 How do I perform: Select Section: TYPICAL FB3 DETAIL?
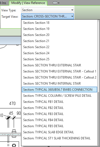tap(59, 114)
